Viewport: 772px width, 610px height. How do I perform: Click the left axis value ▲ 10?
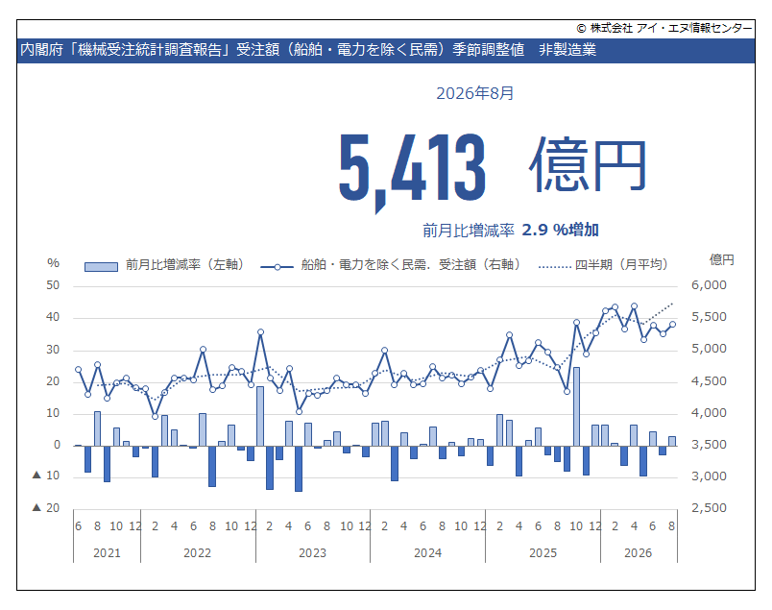tap(46, 476)
